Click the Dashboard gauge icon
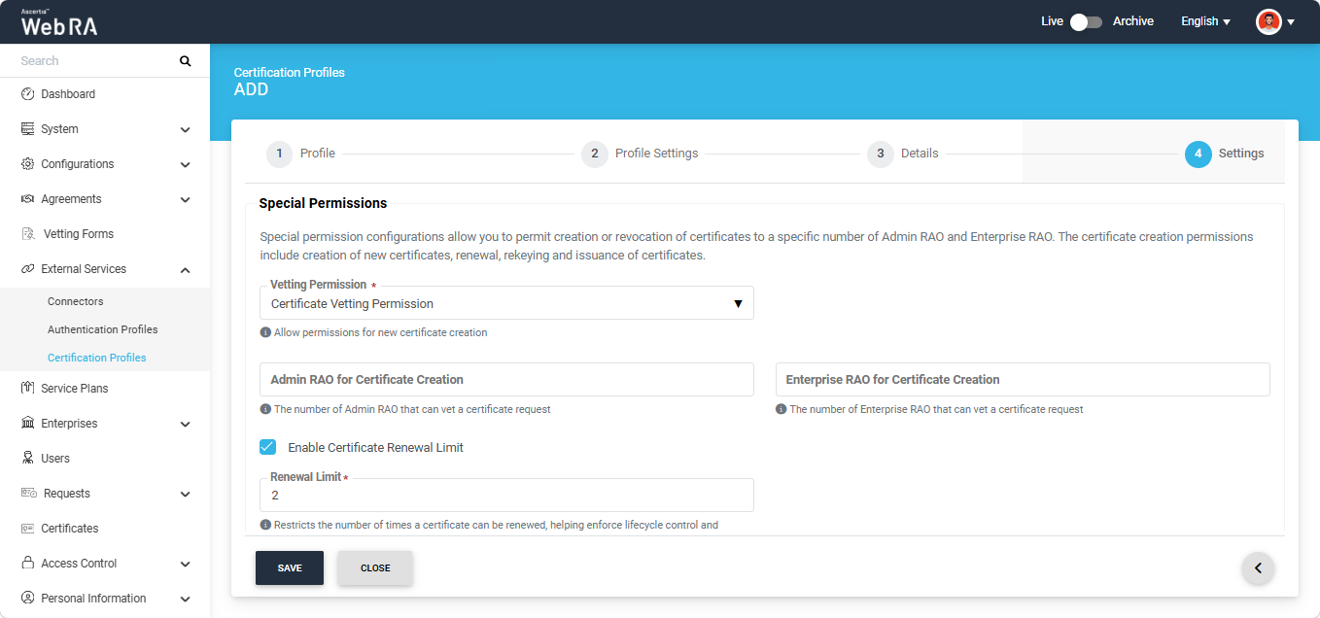 [x=28, y=94]
